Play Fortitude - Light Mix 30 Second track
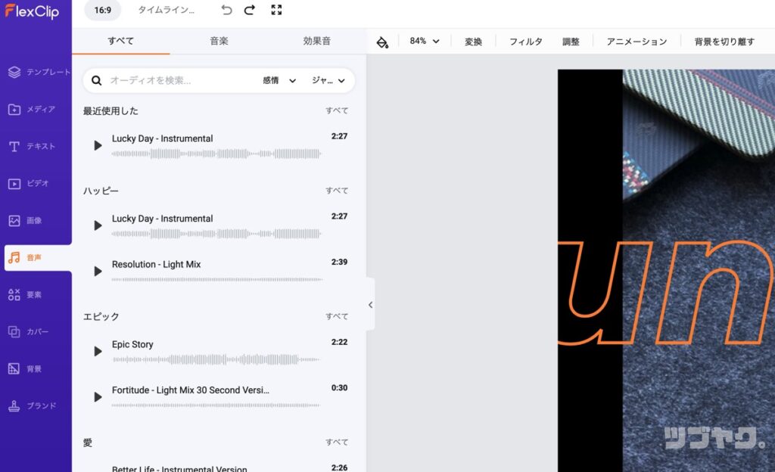Image resolution: width=775 pixels, height=472 pixels. [98, 397]
